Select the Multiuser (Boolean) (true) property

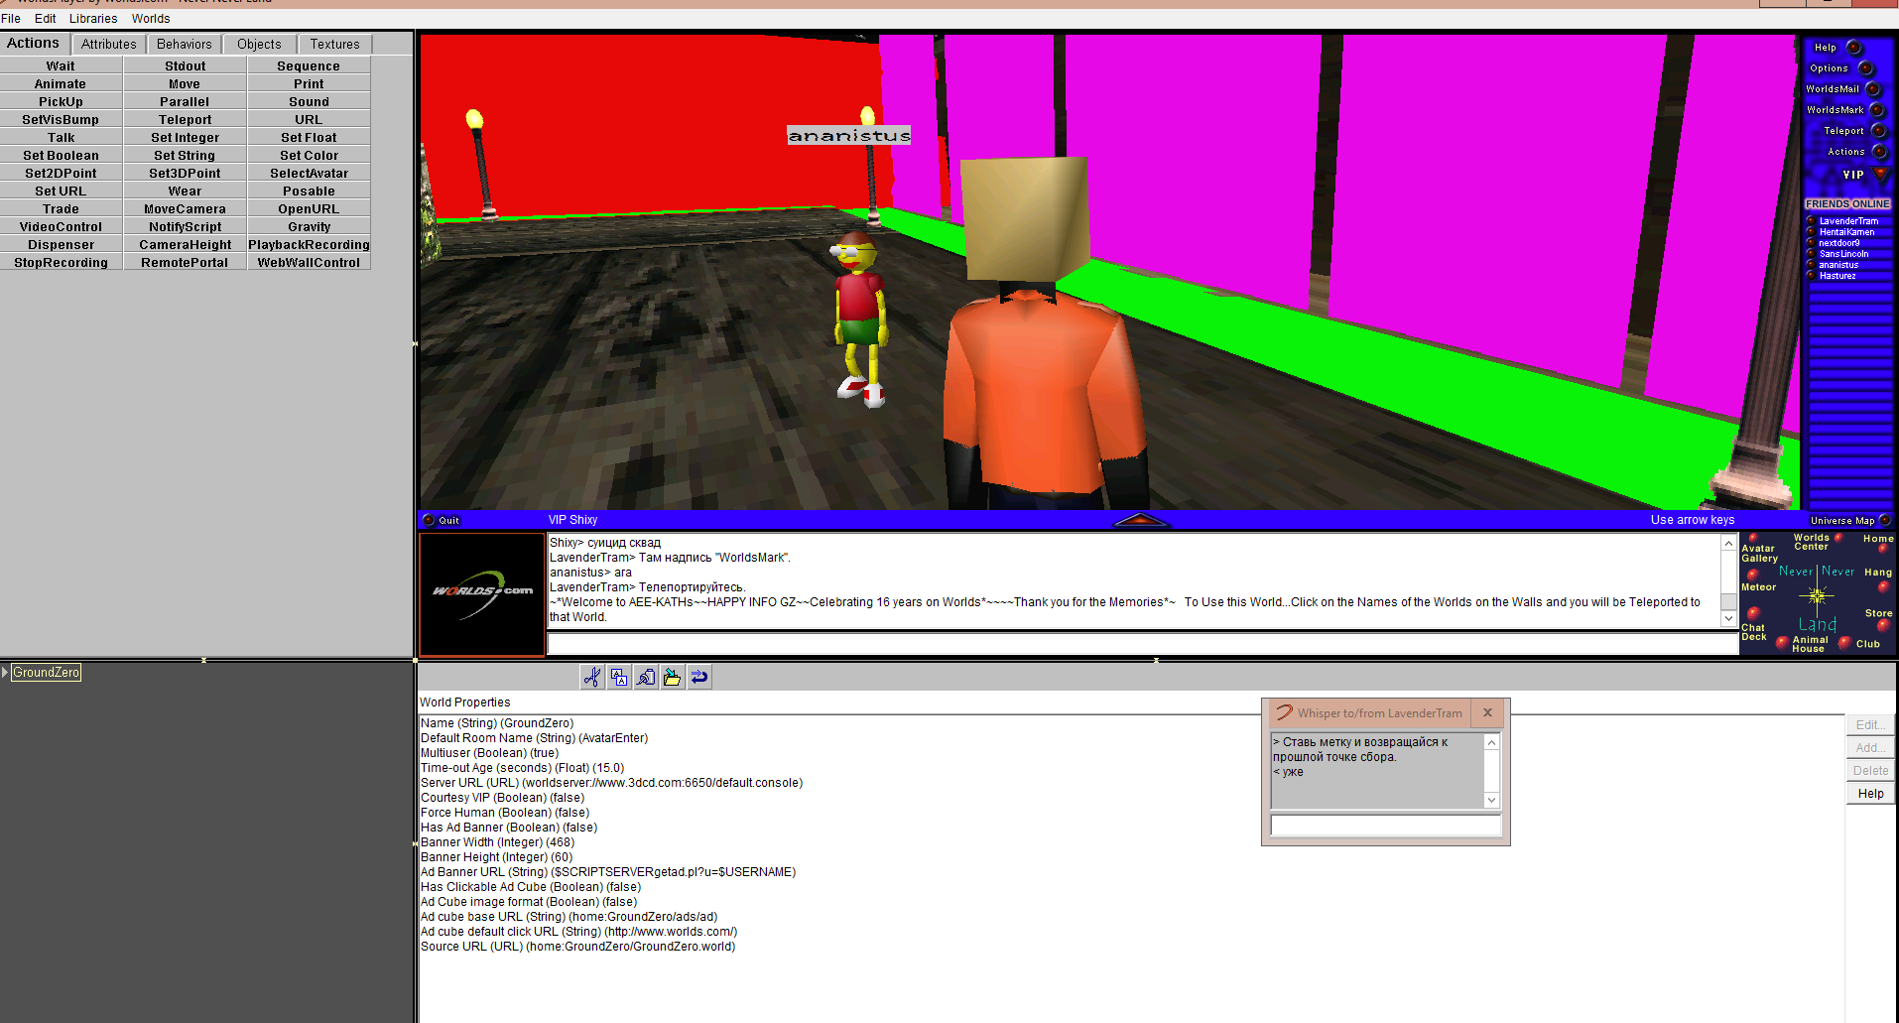pyautogui.click(x=490, y=752)
